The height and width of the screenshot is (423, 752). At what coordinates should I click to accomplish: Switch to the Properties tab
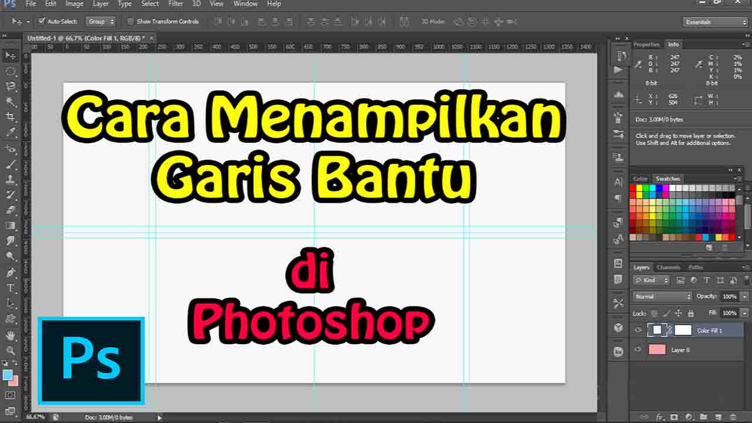(646, 45)
